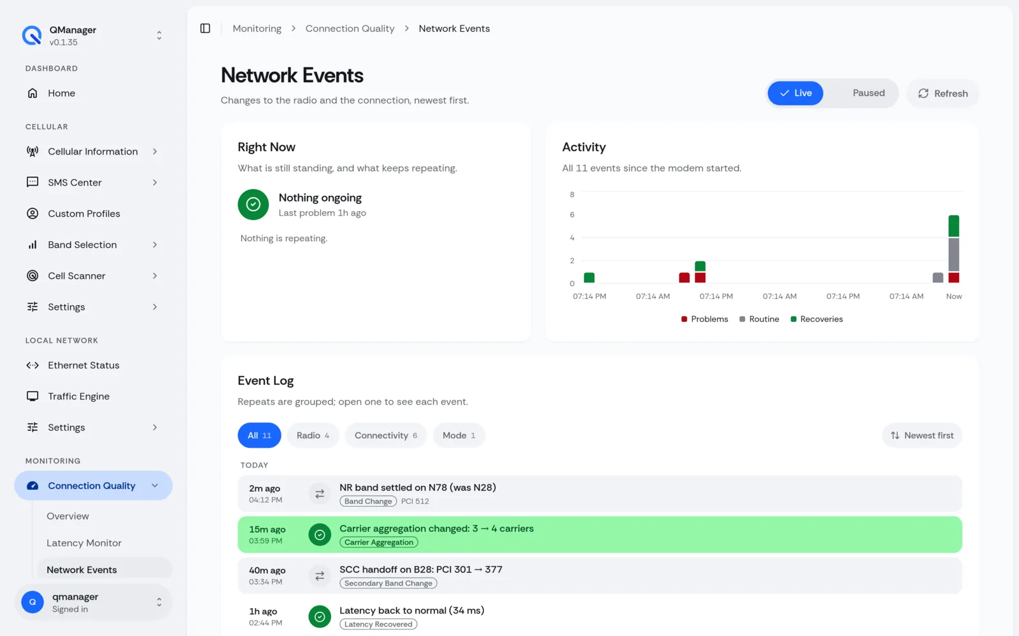1019x636 pixels.
Task: Open Latency Monitor in sidebar
Action: (x=84, y=543)
